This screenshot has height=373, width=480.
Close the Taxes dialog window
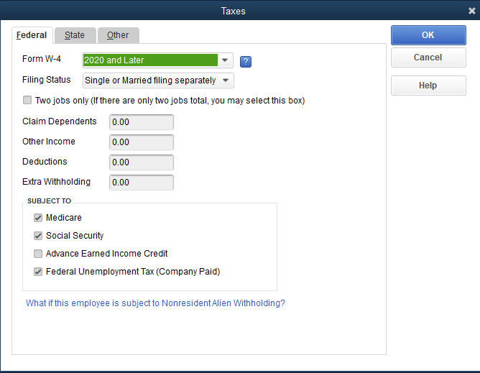[x=471, y=11]
